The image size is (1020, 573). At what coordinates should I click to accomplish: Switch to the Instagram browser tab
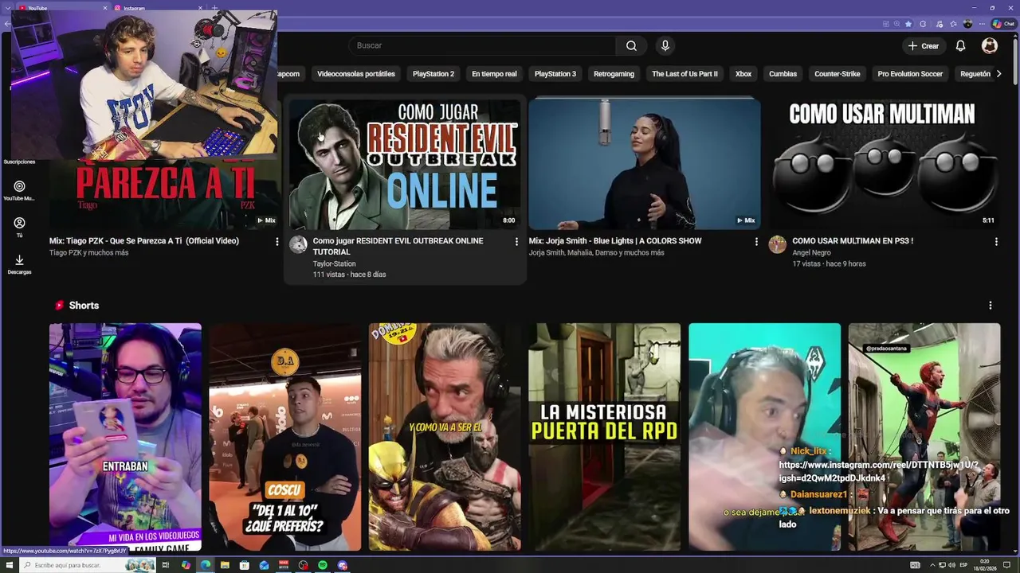[159, 8]
